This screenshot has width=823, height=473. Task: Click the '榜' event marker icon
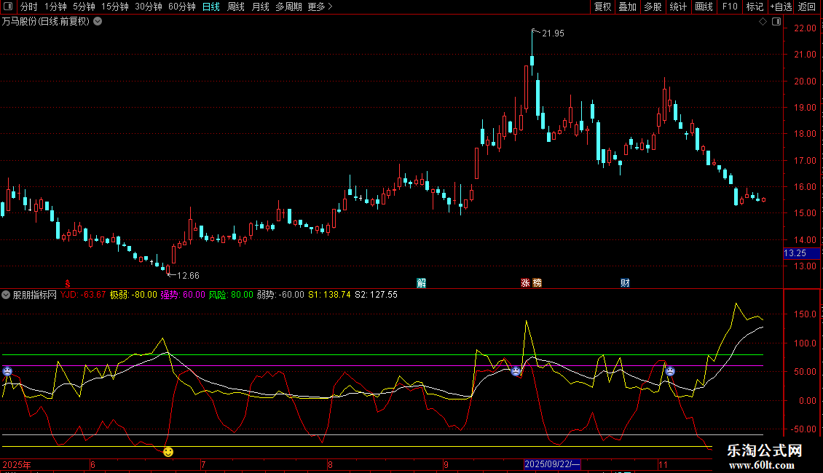(537, 283)
